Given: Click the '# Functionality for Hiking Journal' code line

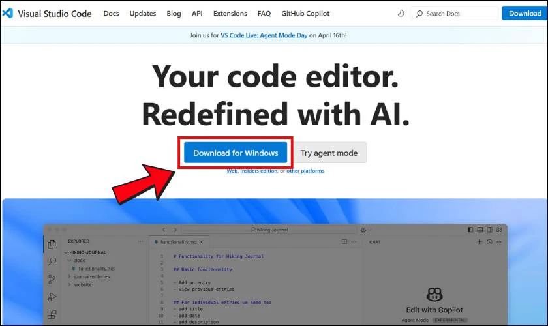Looking at the screenshot, I should tap(219, 256).
